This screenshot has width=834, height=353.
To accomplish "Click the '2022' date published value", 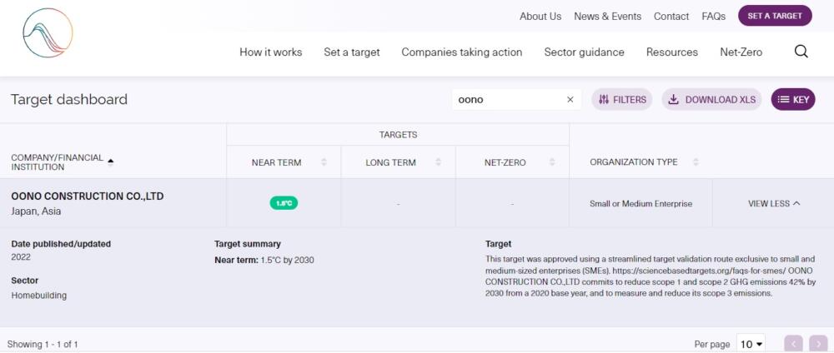I will (x=21, y=257).
